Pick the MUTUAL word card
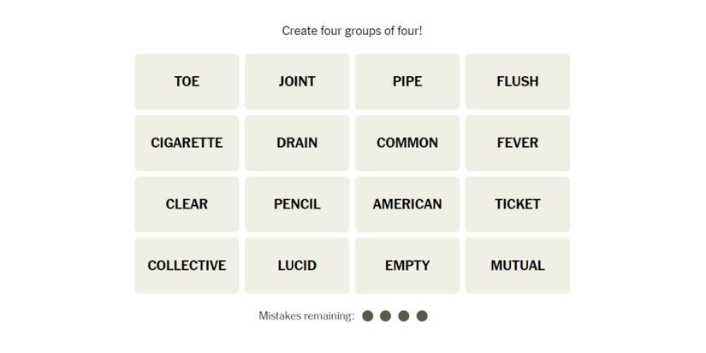Viewport: 706px width, 353px height. 518,266
